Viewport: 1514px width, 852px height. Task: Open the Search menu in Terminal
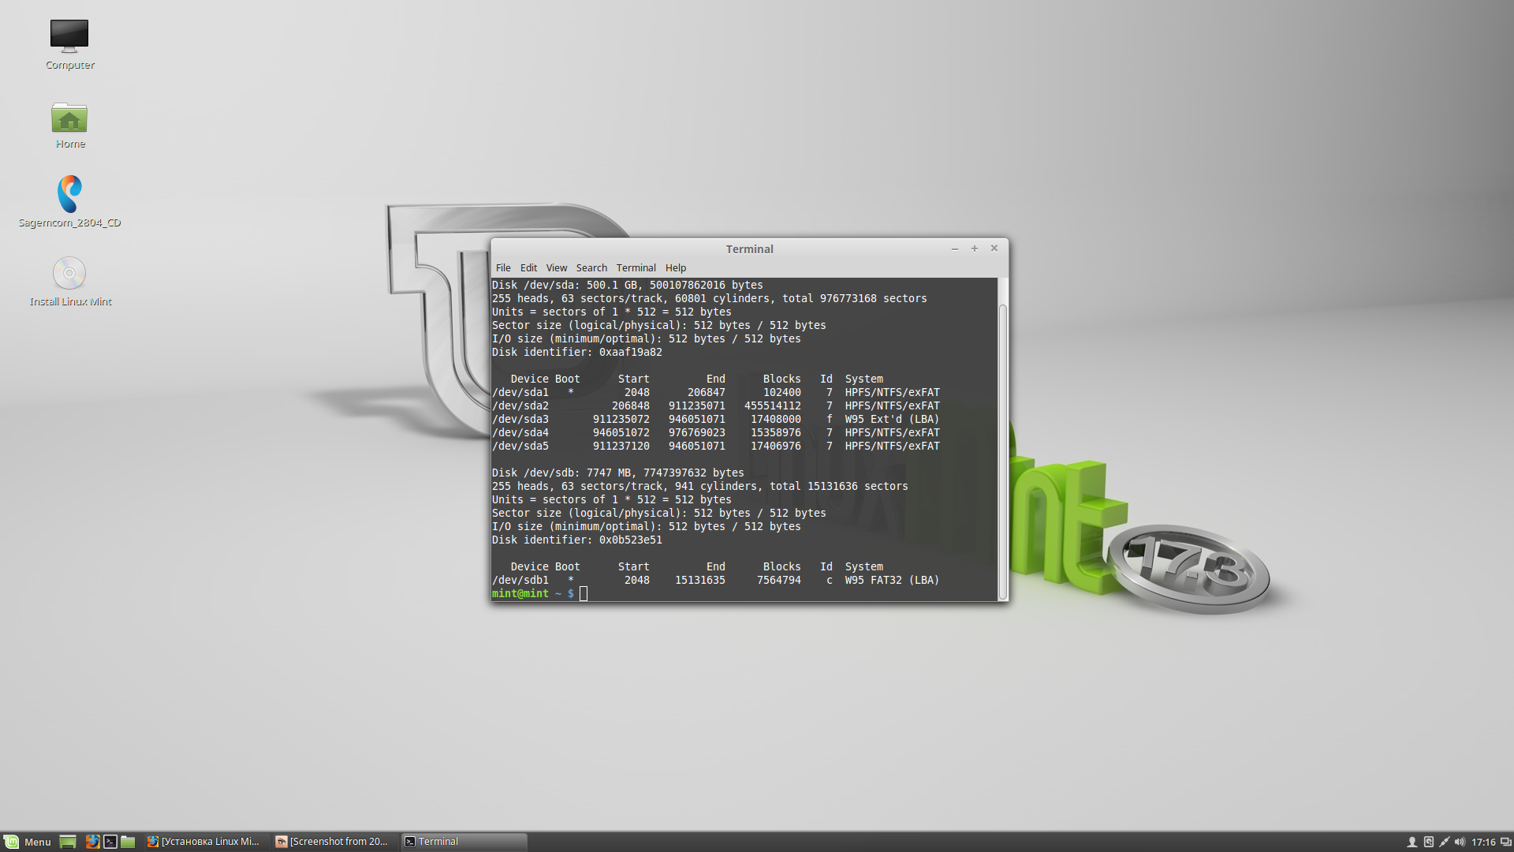[591, 268]
